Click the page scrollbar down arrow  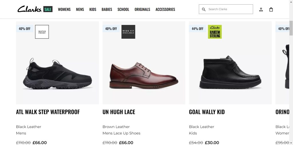point(291,142)
